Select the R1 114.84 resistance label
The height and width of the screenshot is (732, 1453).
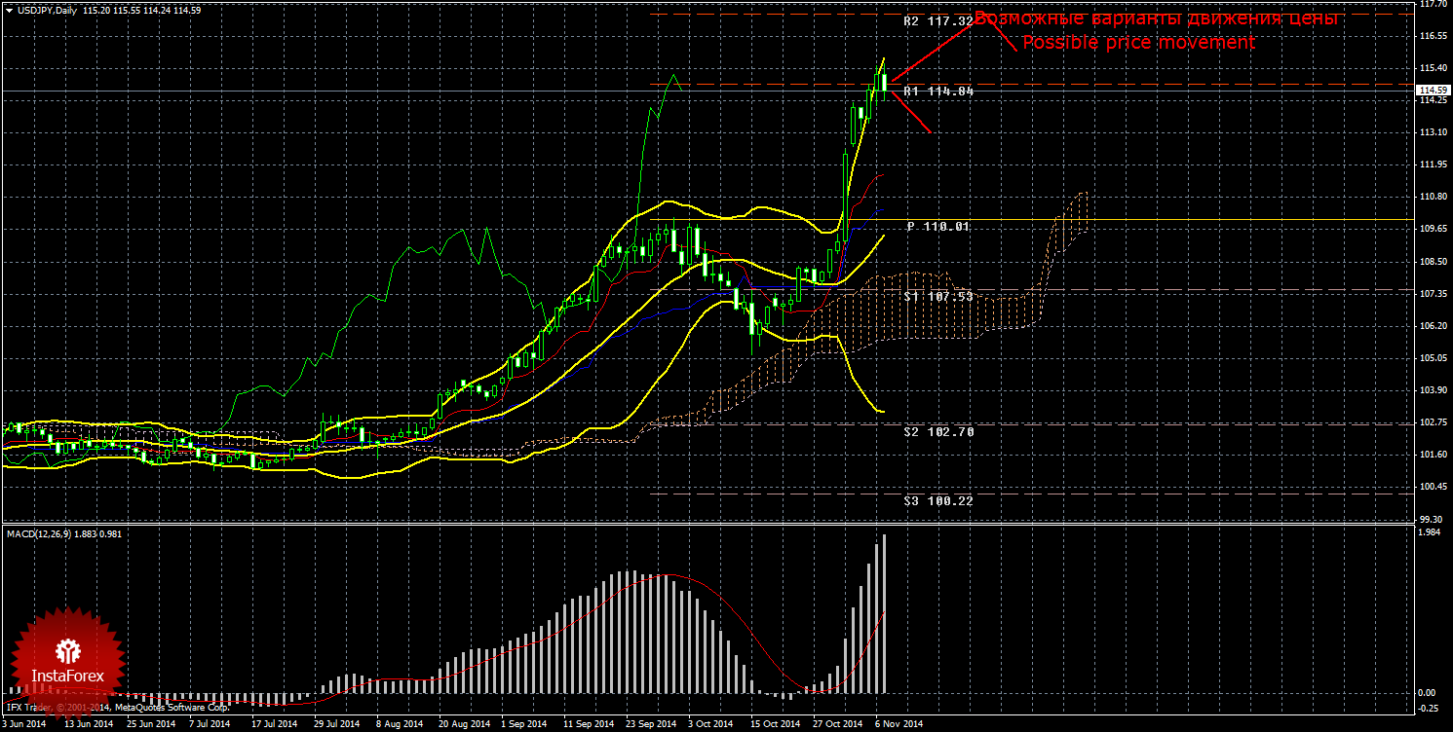938,91
